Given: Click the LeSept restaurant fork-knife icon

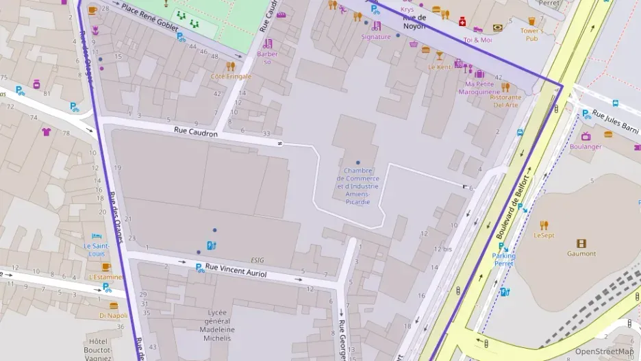Looking at the screenshot, I should point(544,225).
